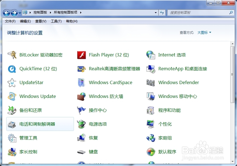
Task: Open the 电源选项 battery icon
Action: point(81,124)
